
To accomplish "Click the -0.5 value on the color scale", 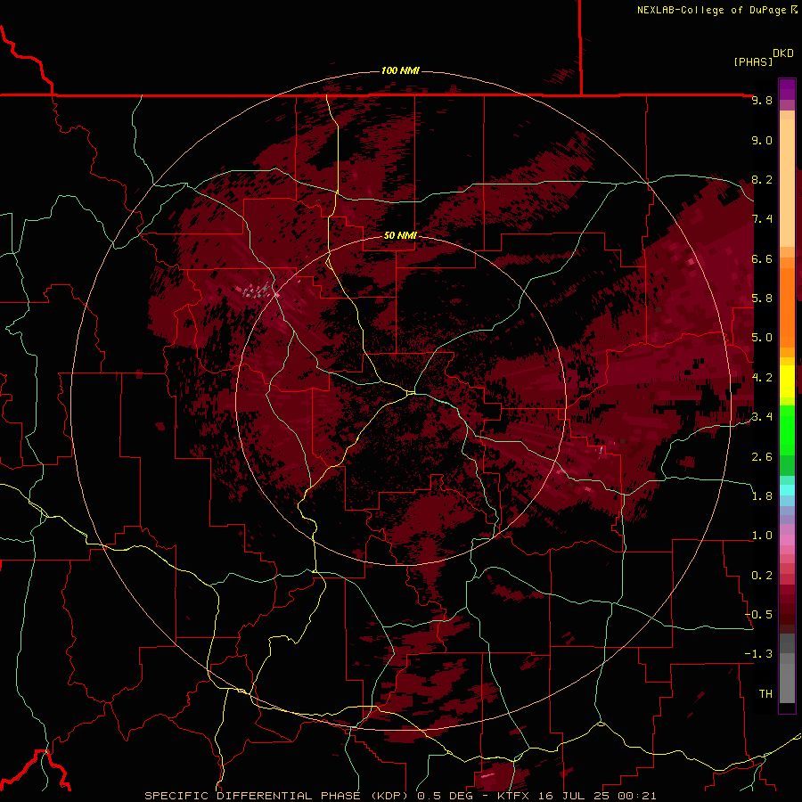I will 758,615.
